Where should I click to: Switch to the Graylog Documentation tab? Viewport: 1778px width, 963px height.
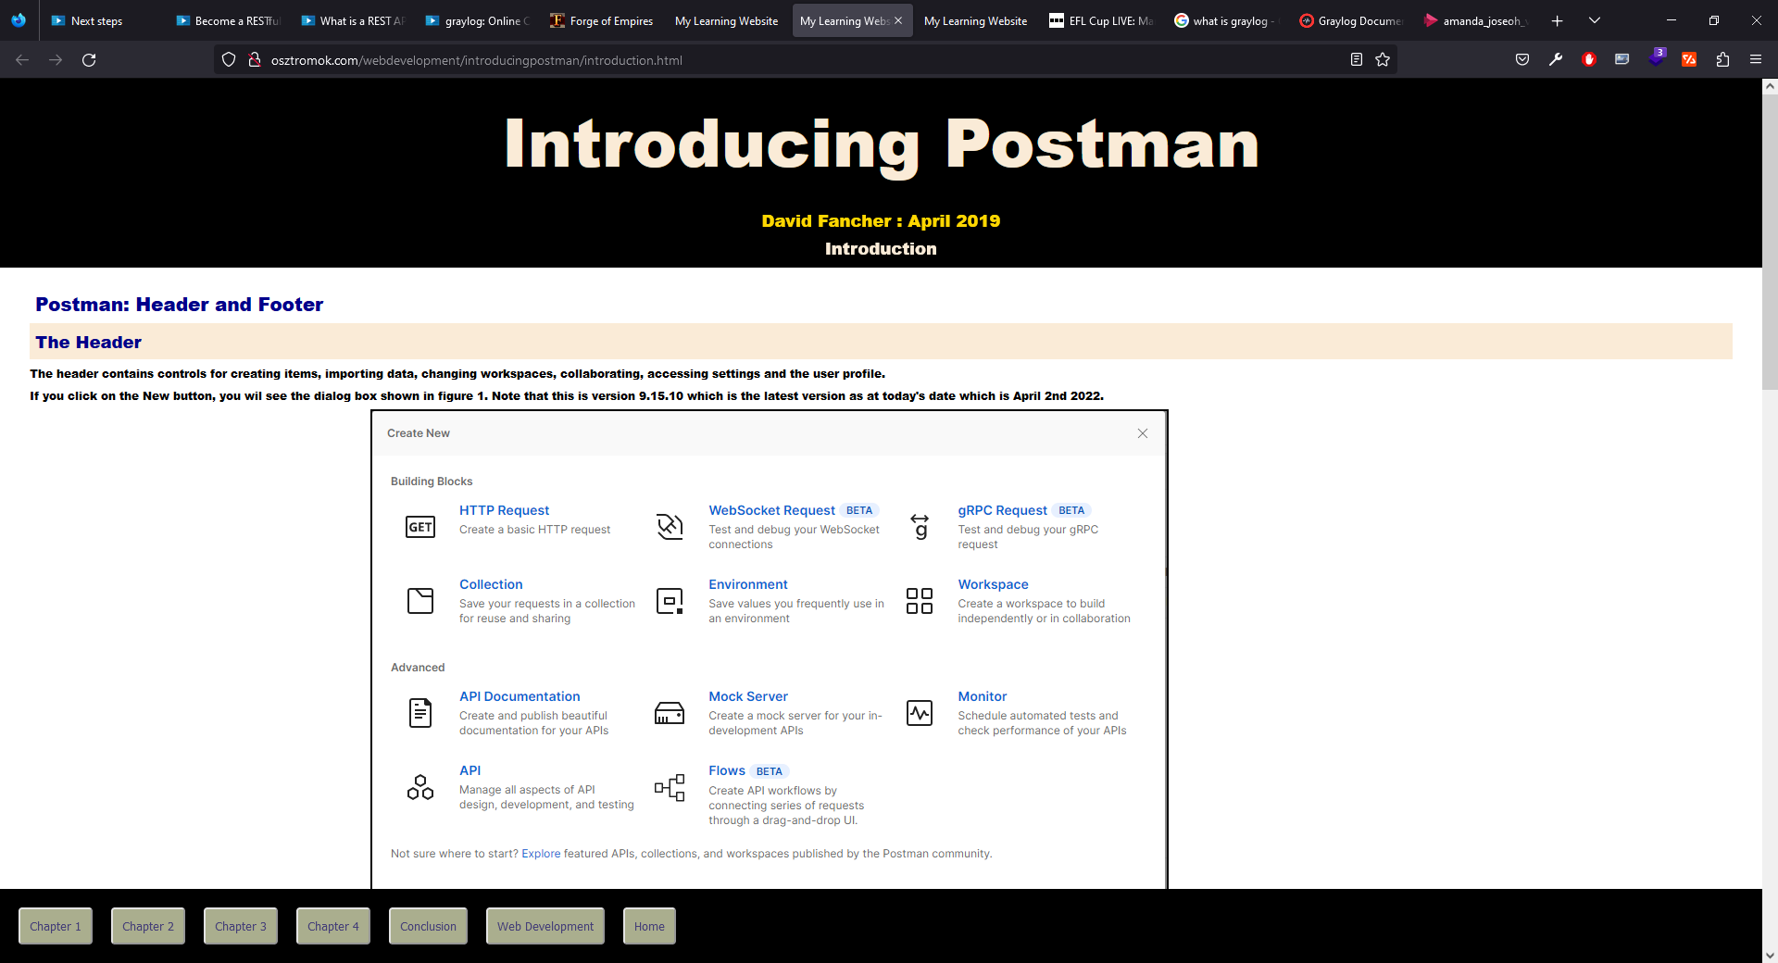tap(1350, 20)
